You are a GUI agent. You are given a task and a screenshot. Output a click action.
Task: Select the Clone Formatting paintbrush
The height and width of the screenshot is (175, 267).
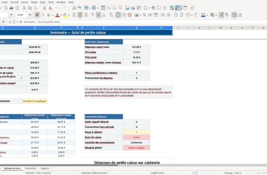(44, 8)
